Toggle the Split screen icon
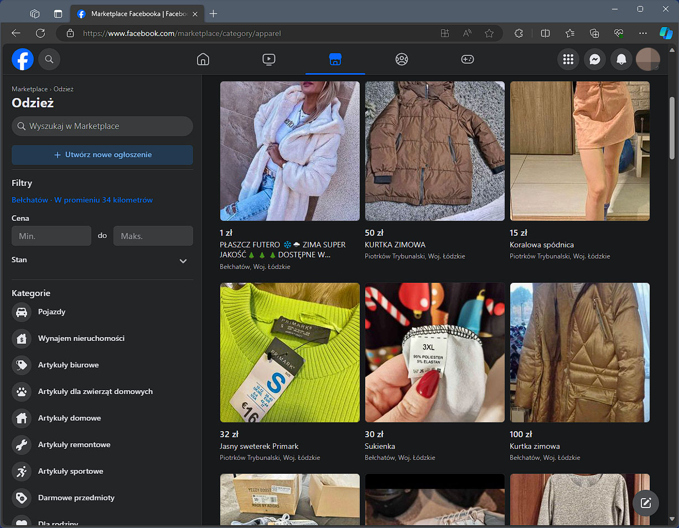 click(x=545, y=33)
